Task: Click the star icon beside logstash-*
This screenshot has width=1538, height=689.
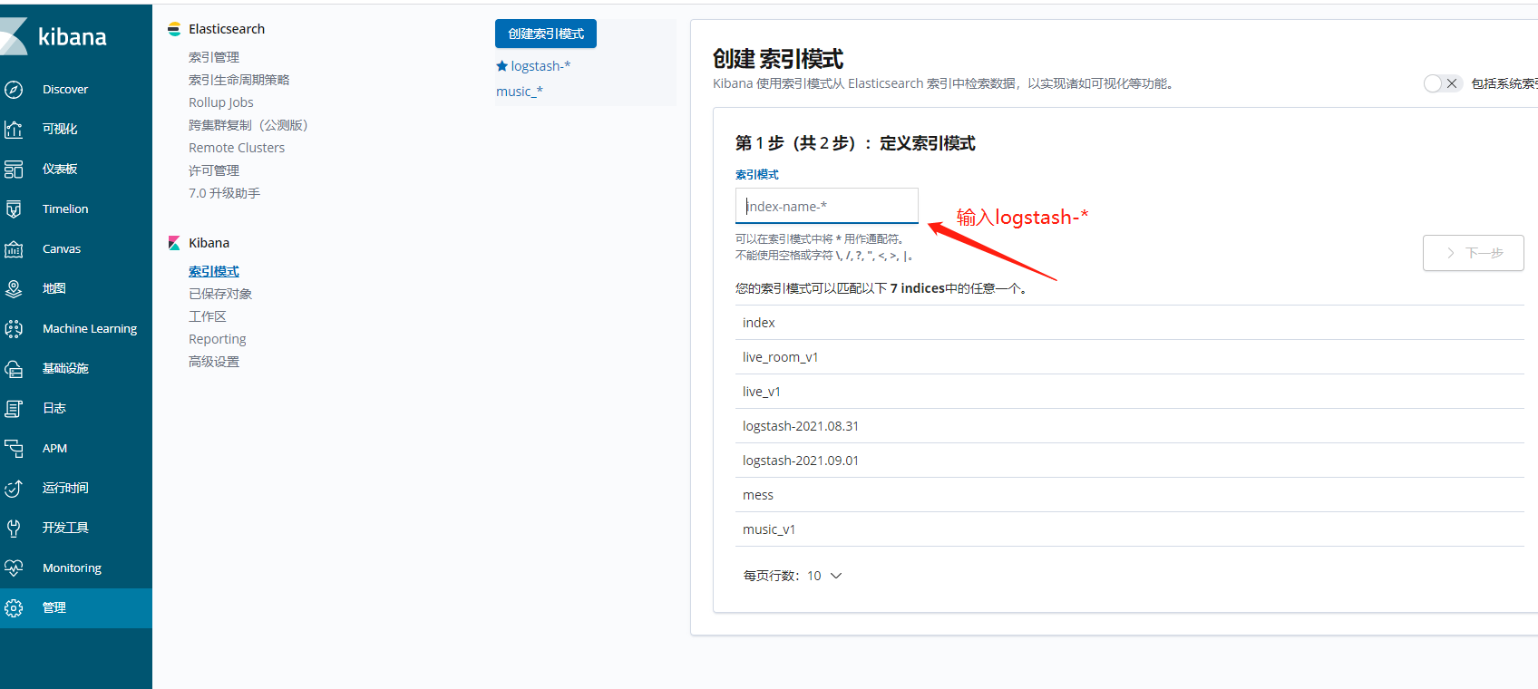Action: (501, 66)
